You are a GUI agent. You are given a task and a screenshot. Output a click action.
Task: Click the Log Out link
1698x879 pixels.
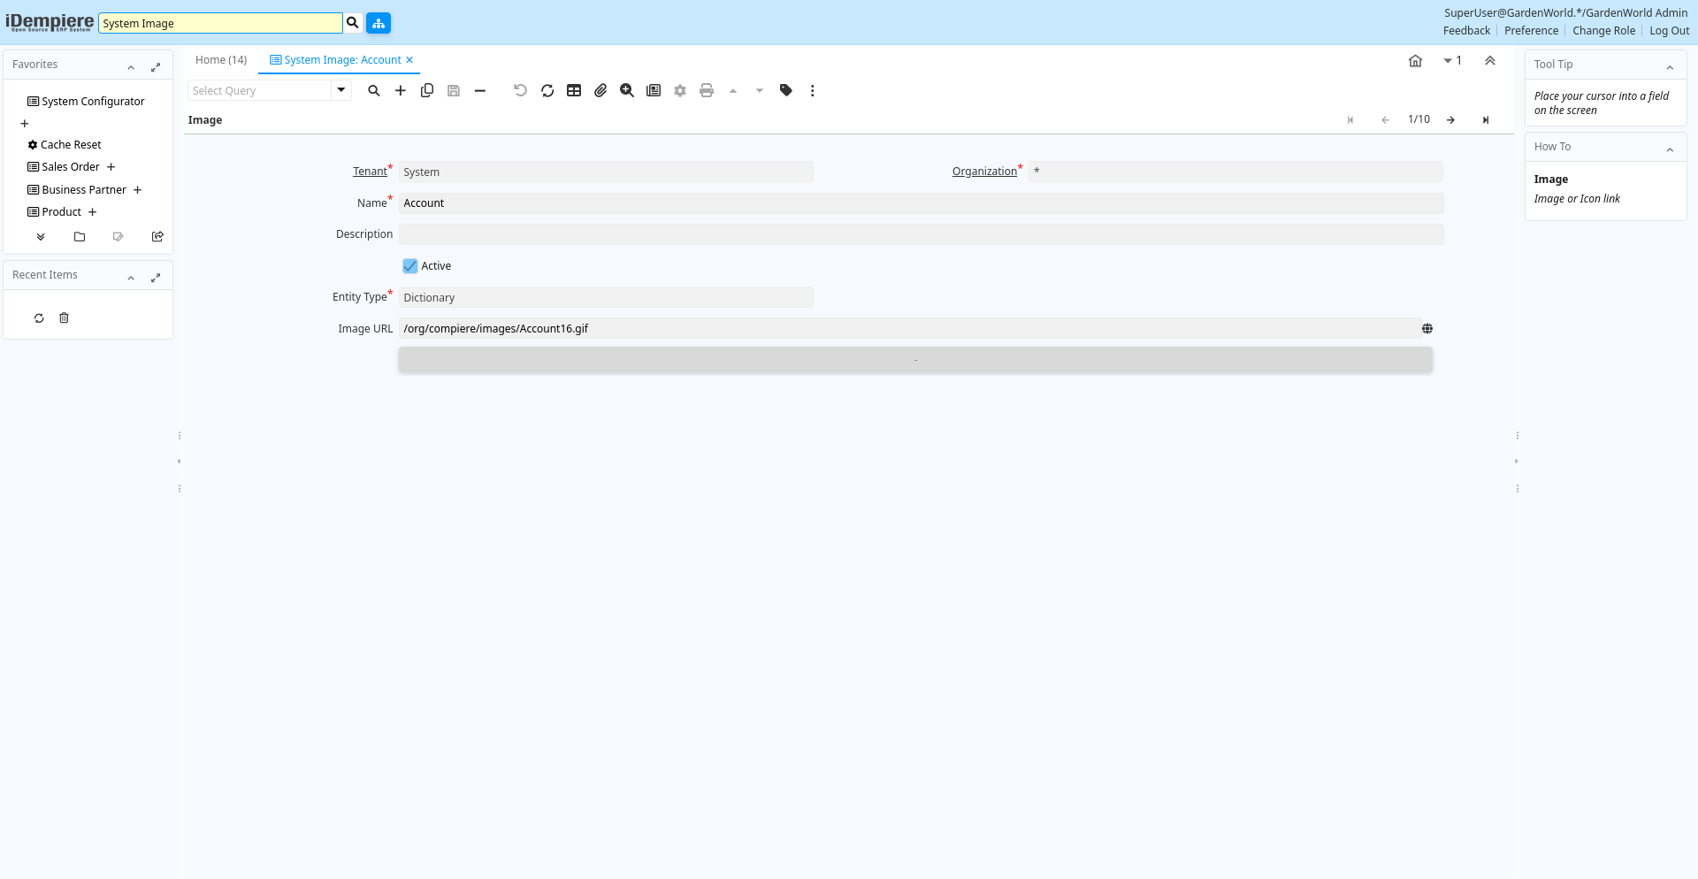point(1669,31)
